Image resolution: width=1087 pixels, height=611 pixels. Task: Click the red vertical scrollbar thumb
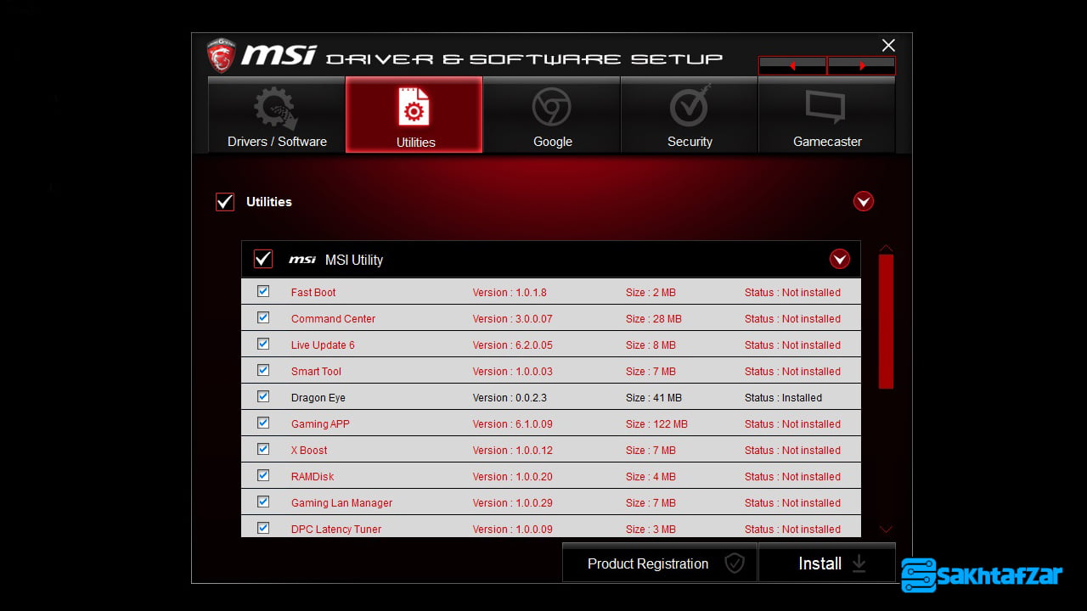coord(886,321)
